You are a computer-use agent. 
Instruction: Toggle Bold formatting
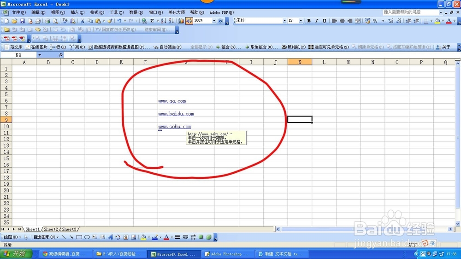[x=309, y=21]
